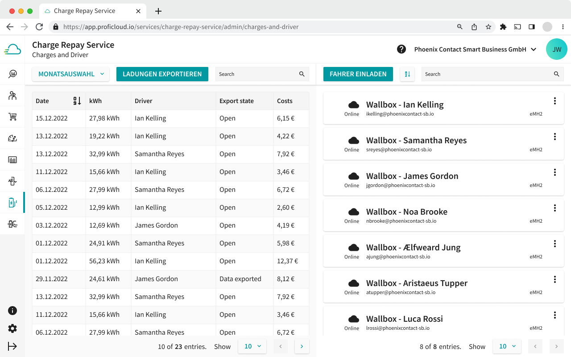Toggle sorting on the Date column
Screen dimensions: 571x357
[77, 101]
